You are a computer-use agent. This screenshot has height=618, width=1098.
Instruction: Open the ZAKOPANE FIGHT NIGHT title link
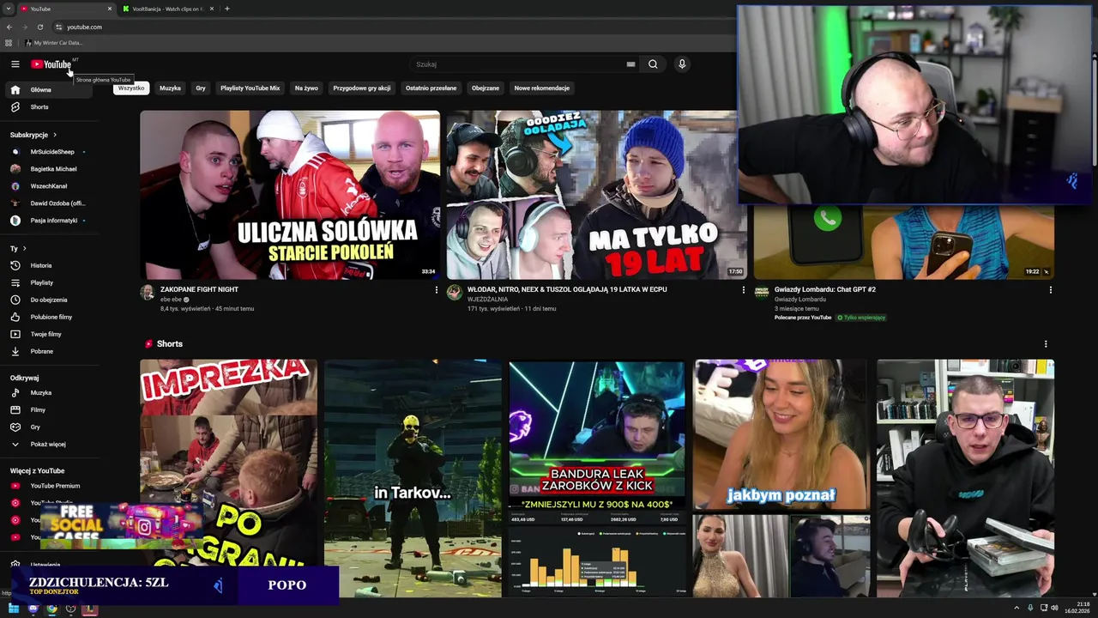[x=199, y=289]
